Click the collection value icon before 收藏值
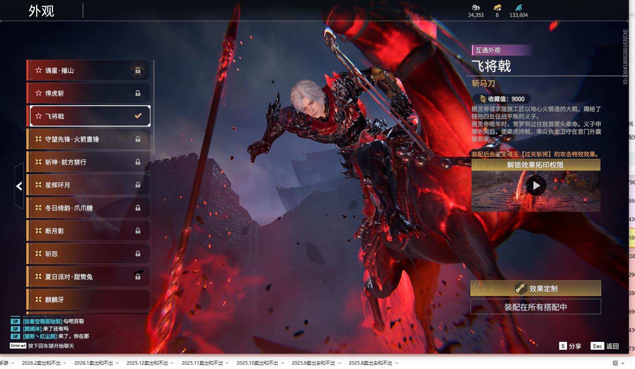 [483, 99]
